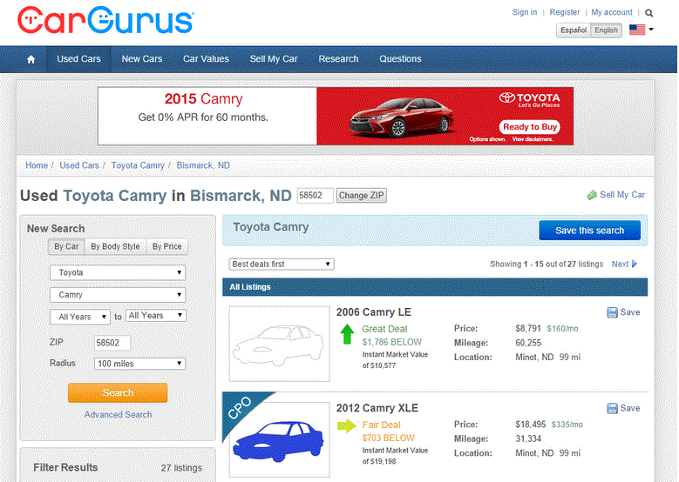Click the Save icon for 2012 Camry XLE
Viewport: 679px width, 482px height.
612,409
